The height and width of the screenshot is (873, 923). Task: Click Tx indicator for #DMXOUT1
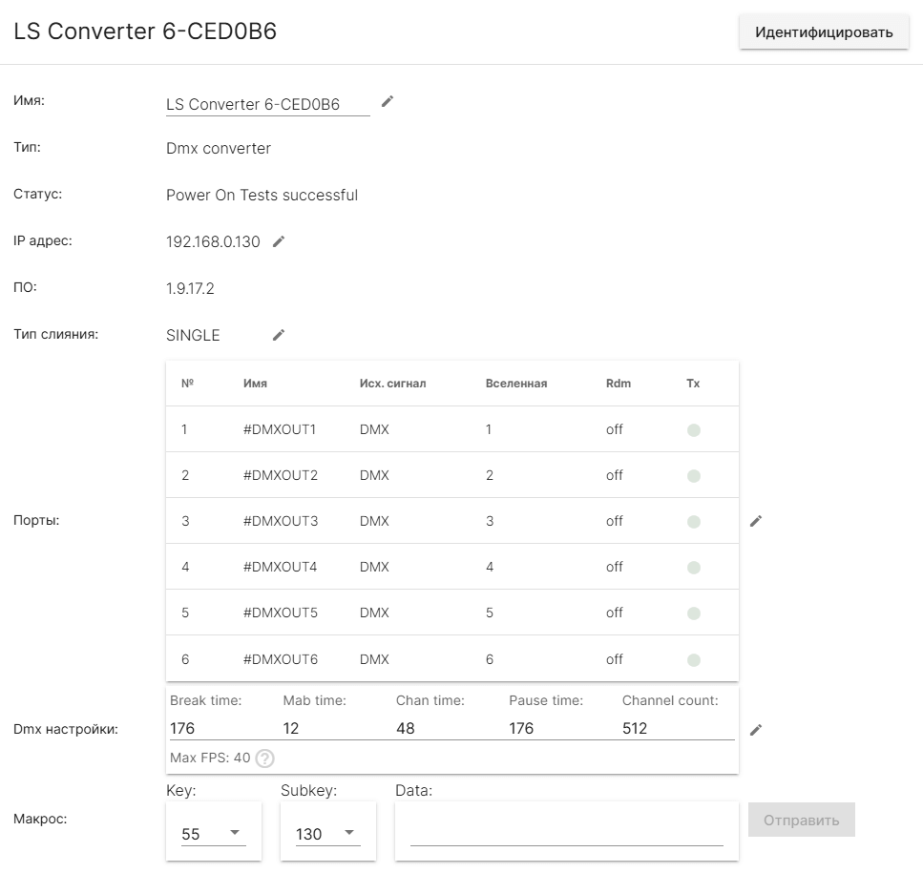[x=694, y=430]
